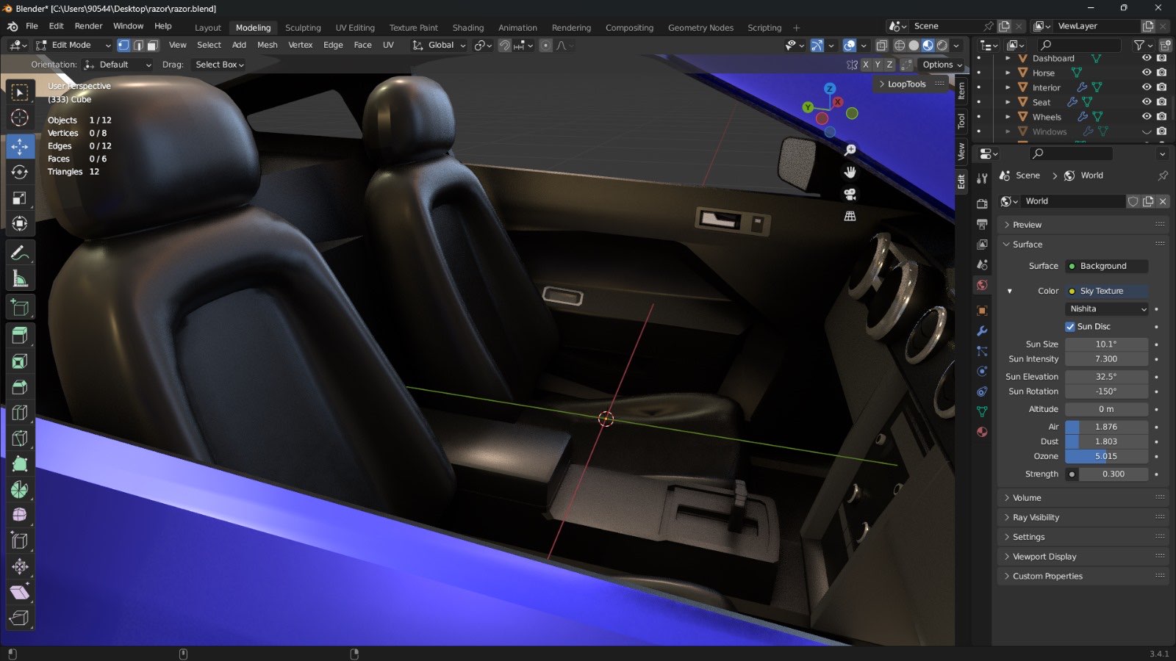
Task: Open the Render menu
Action: click(x=88, y=26)
